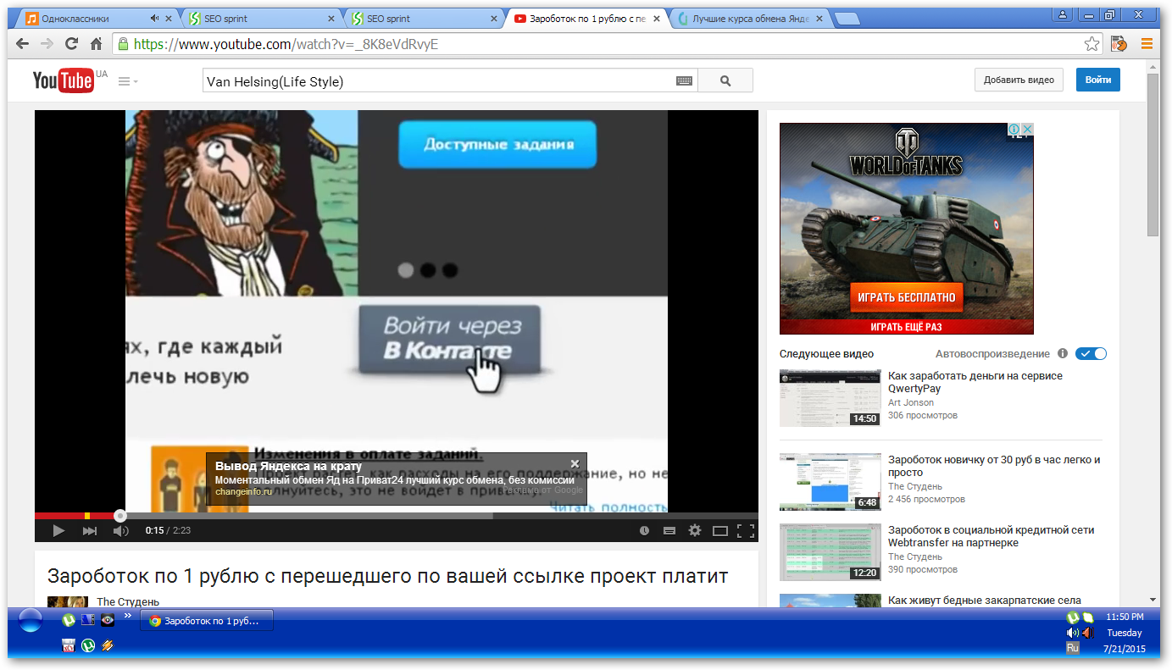Click the Art Jonson channel name
This screenshot has width=1172, height=670.
911,402
